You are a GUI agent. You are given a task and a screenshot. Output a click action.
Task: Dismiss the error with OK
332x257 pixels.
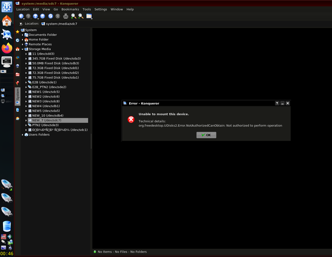(206, 135)
